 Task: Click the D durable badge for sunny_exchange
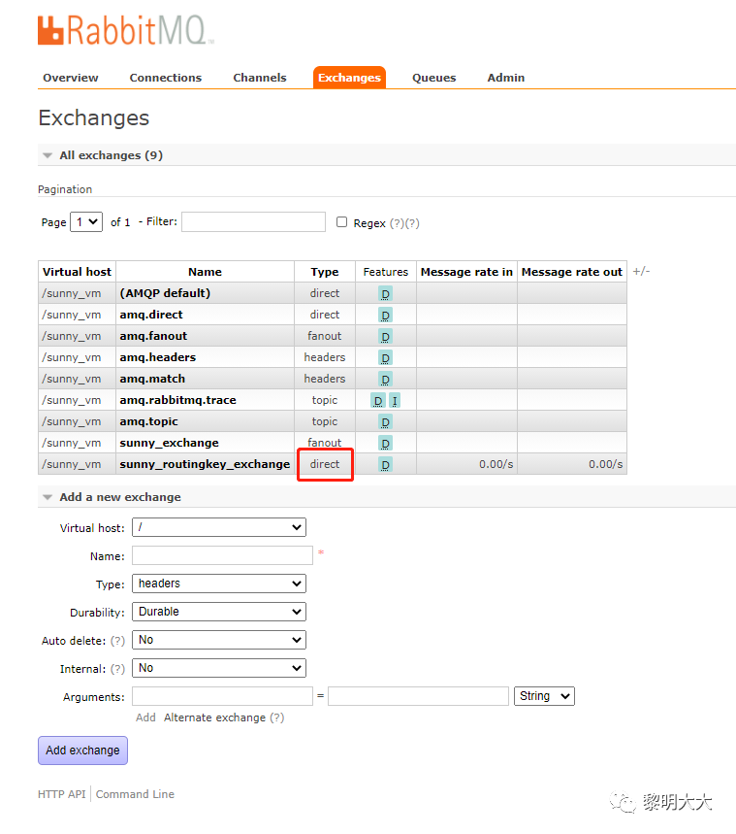coord(385,443)
